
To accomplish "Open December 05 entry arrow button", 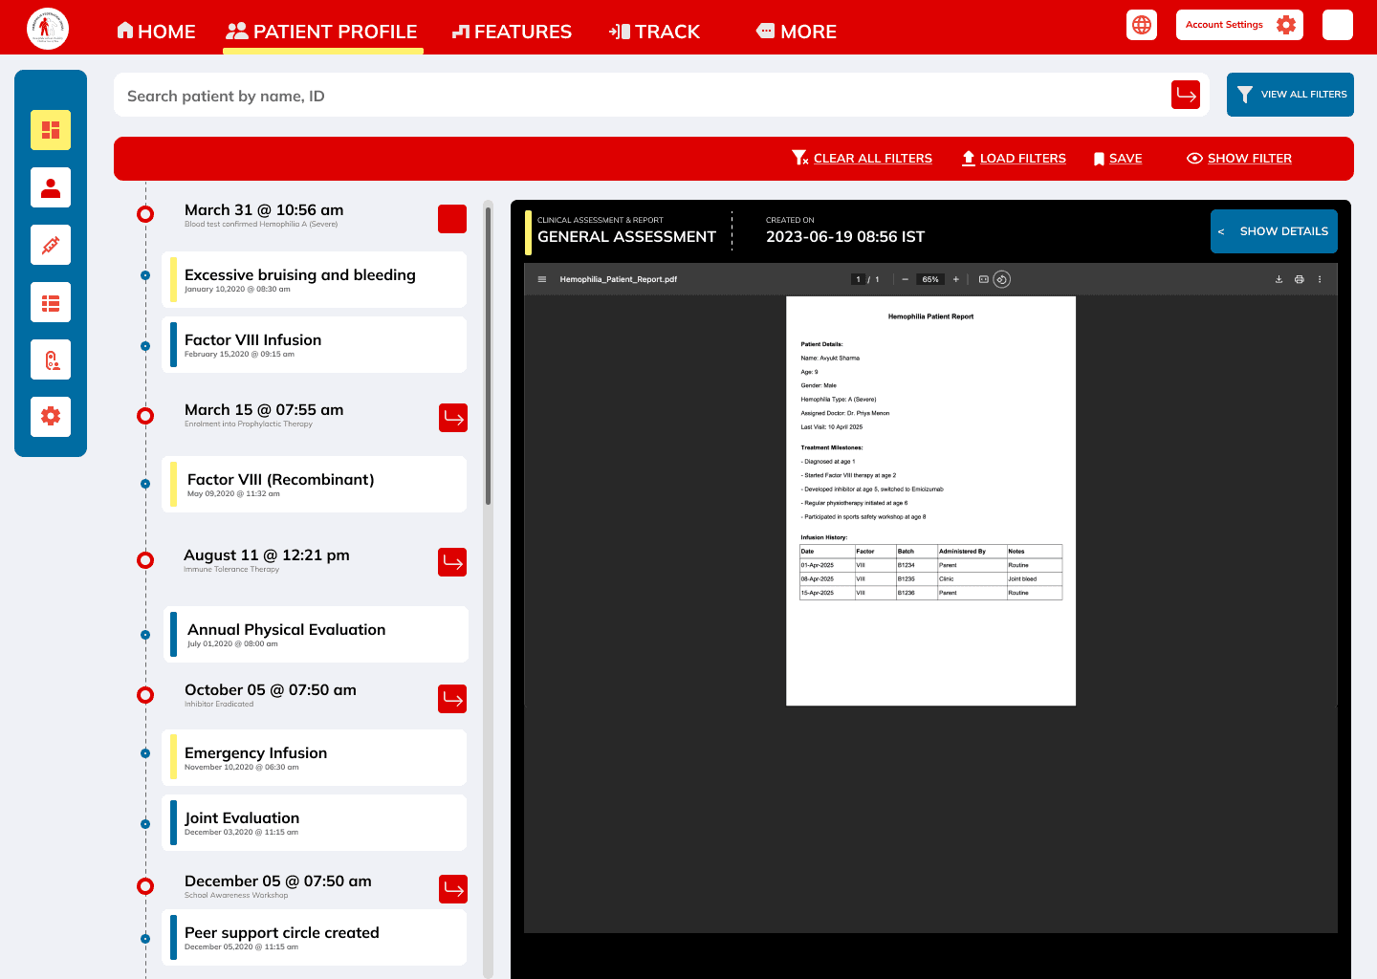I will tap(453, 889).
